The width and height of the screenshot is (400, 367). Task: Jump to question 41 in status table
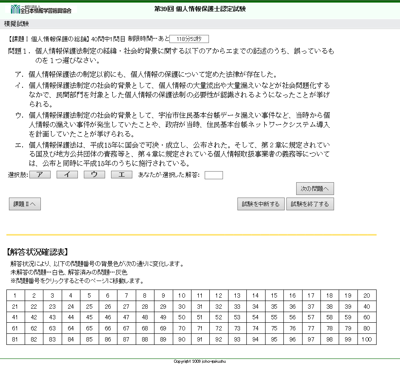tap(16, 317)
